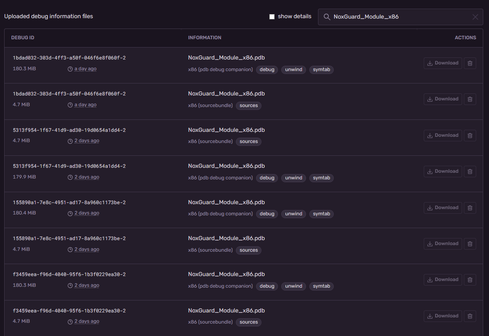Download the 155890a1 180.4 MiB pdb file

pyautogui.click(x=442, y=208)
